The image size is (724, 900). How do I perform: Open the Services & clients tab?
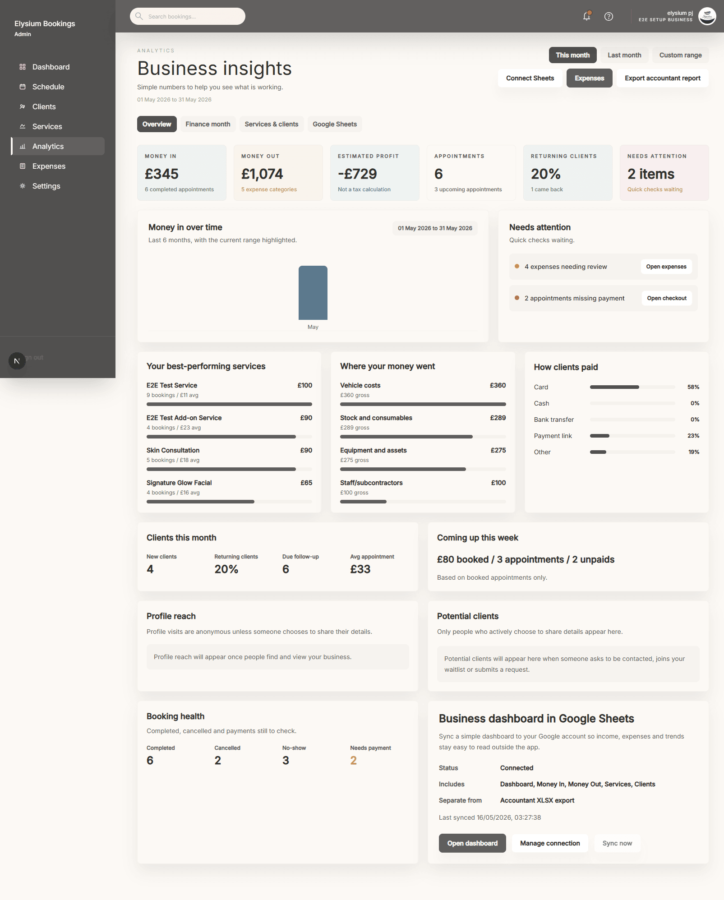coord(272,124)
